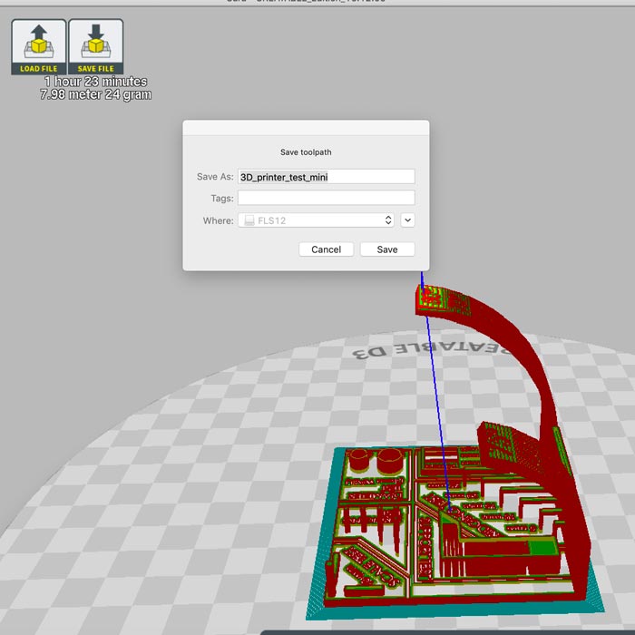Expand the save dialog with chevron button

click(407, 220)
